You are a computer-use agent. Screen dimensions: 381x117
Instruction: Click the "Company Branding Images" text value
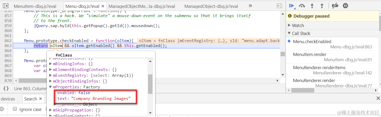(101, 99)
